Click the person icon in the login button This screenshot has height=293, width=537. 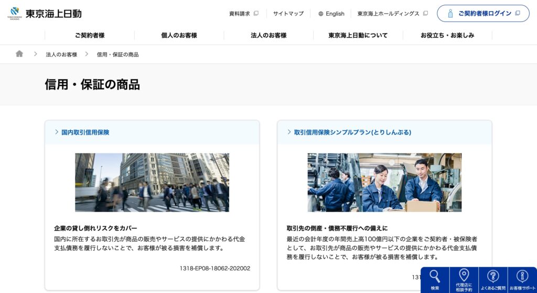(x=450, y=14)
